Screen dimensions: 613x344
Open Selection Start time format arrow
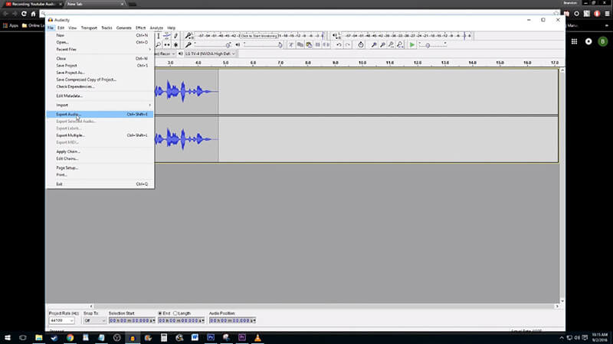[154, 320]
